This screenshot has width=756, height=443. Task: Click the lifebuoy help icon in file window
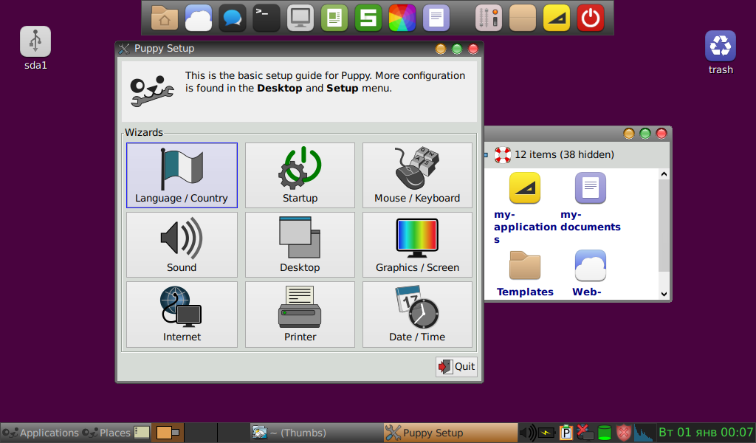(502, 155)
